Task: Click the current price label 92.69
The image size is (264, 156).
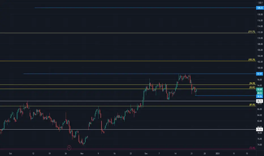Action: coord(259,89)
